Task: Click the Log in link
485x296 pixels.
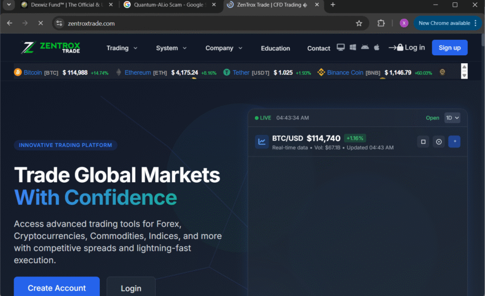Action: pos(407,48)
